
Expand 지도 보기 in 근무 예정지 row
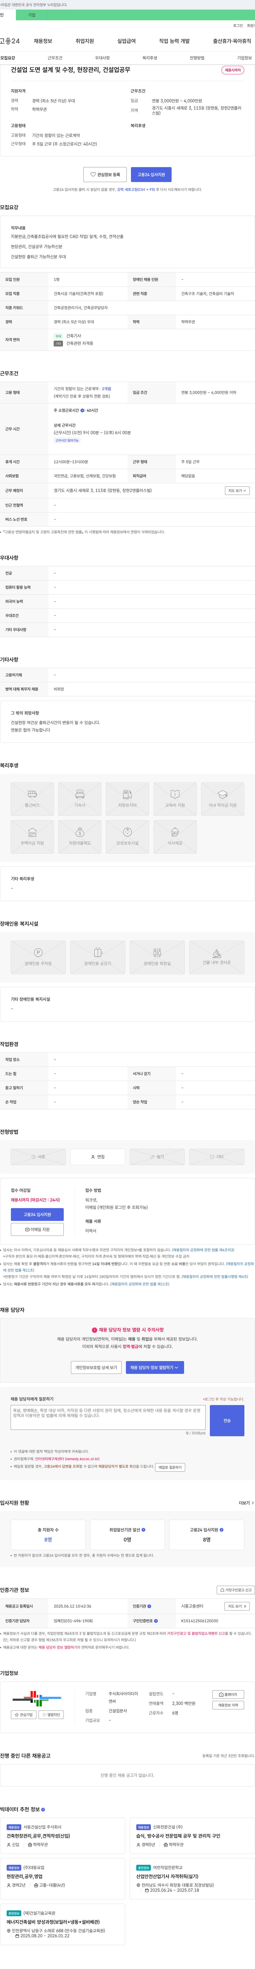237,491
